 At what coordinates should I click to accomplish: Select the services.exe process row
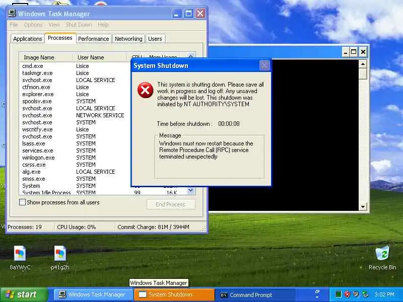point(75,150)
